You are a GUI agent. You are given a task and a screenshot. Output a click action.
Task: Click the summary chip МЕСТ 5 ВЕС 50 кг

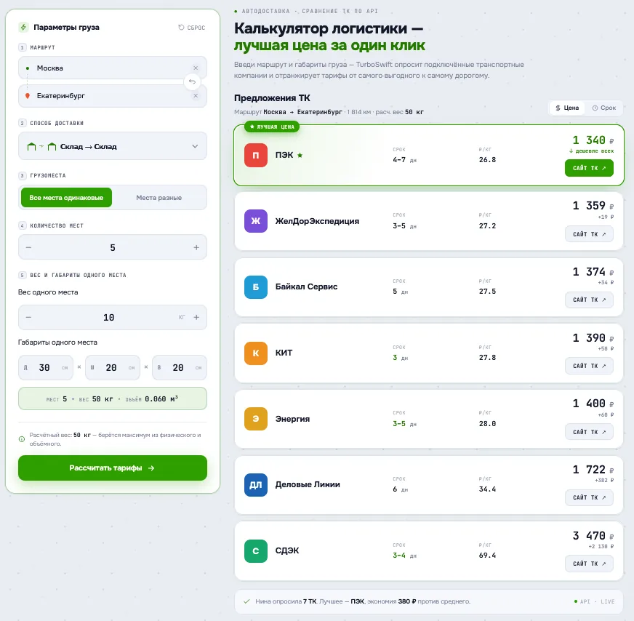tap(113, 398)
